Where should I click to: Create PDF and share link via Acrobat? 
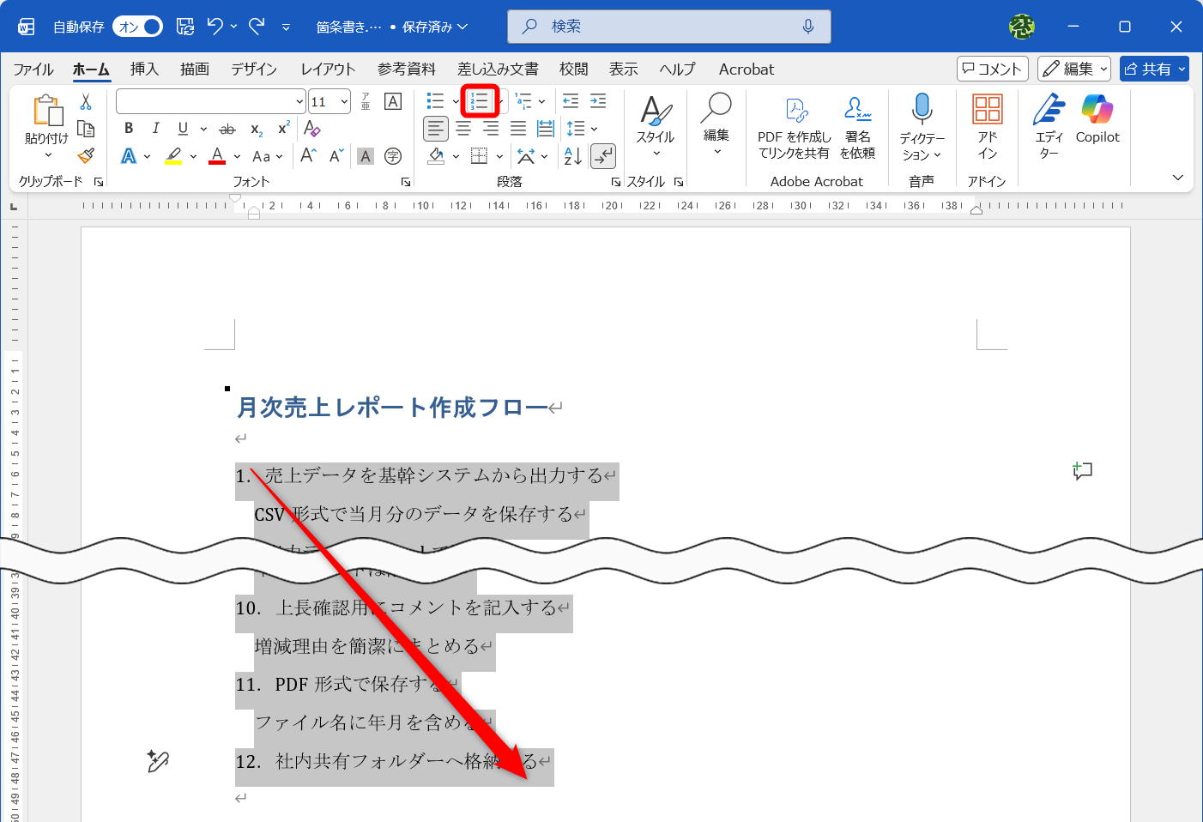coord(796,126)
